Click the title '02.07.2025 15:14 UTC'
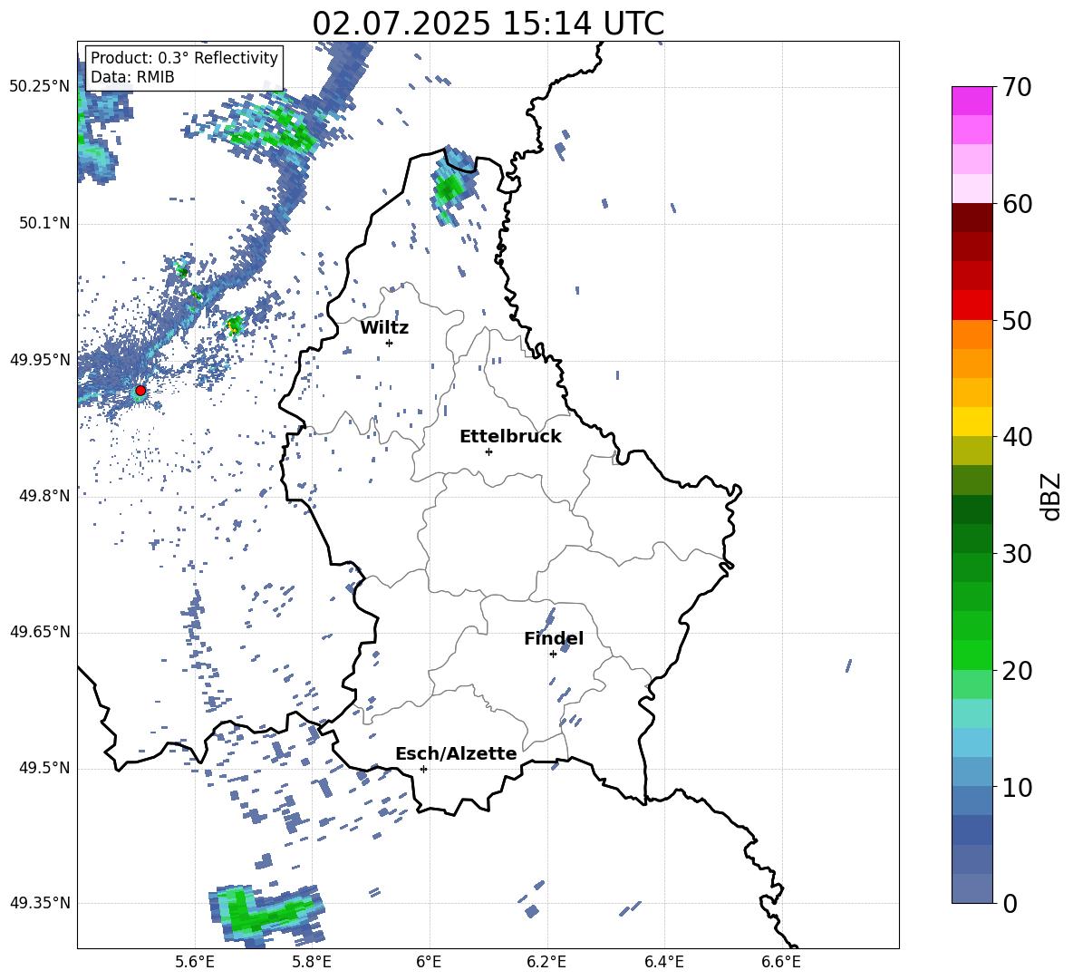 (488, 24)
